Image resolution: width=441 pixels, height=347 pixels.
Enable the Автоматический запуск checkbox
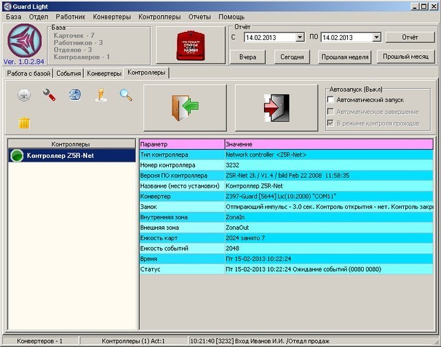pos(331,100)
